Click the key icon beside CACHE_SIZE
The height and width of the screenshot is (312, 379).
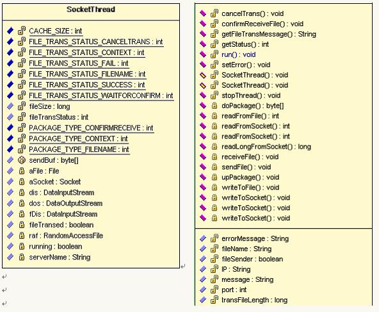click(x=22, y=31)
